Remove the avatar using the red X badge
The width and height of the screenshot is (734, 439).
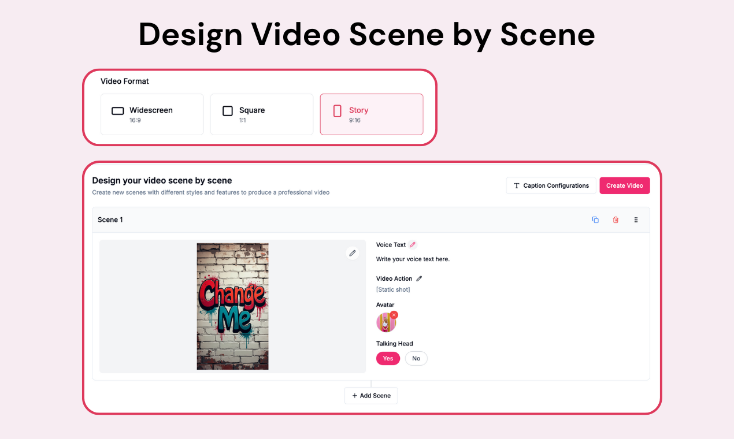[394, 315]
